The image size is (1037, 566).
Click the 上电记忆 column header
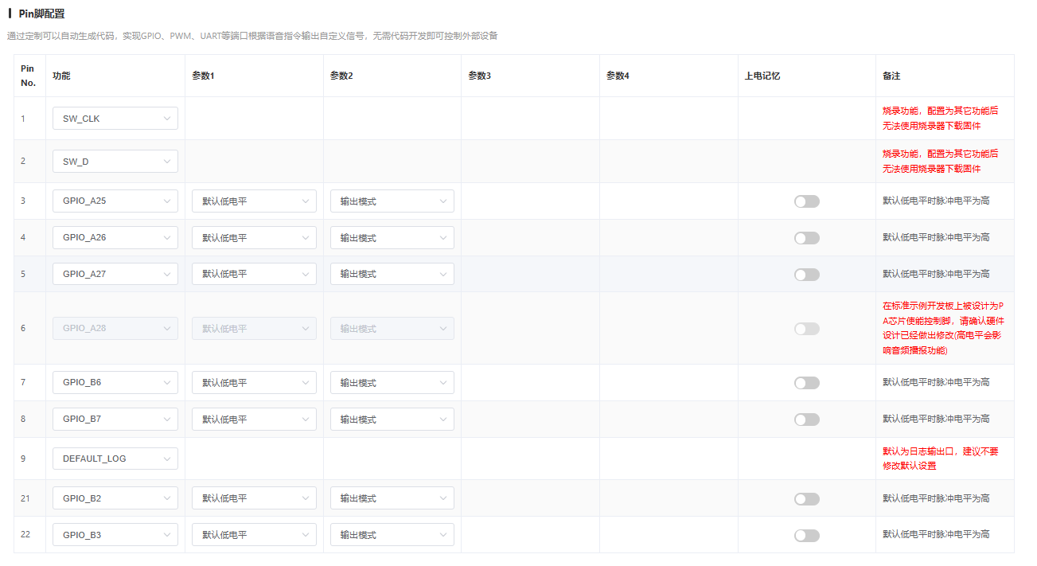point(762,76)
